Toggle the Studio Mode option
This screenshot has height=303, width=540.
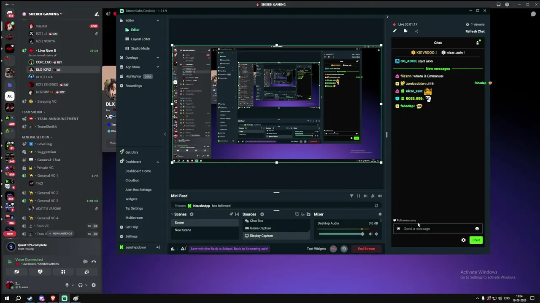[140, 48]
